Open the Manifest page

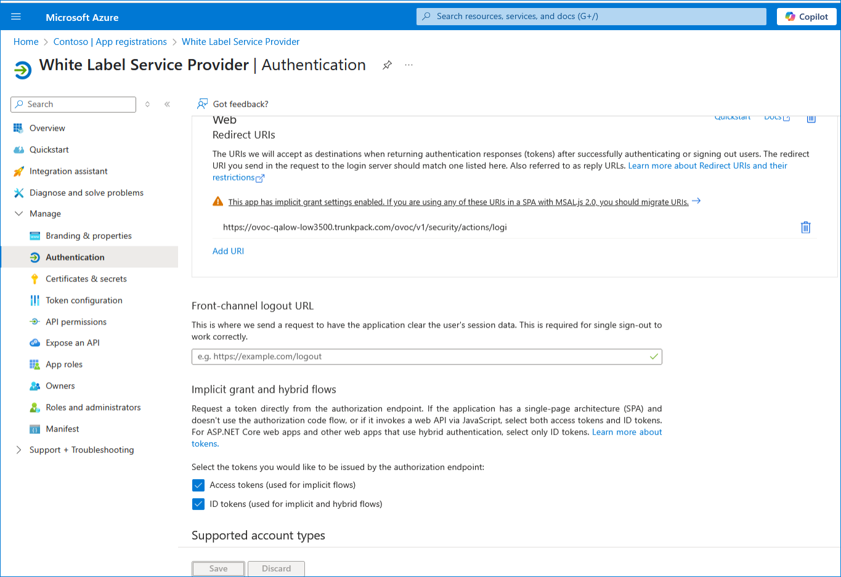62,429
